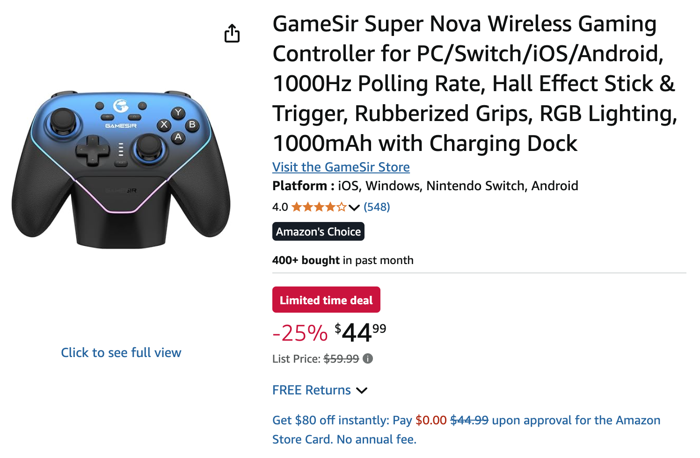Screen dimensions: 700x458
Task: Click the share icon above product image
Action: (x=232, y=33)
